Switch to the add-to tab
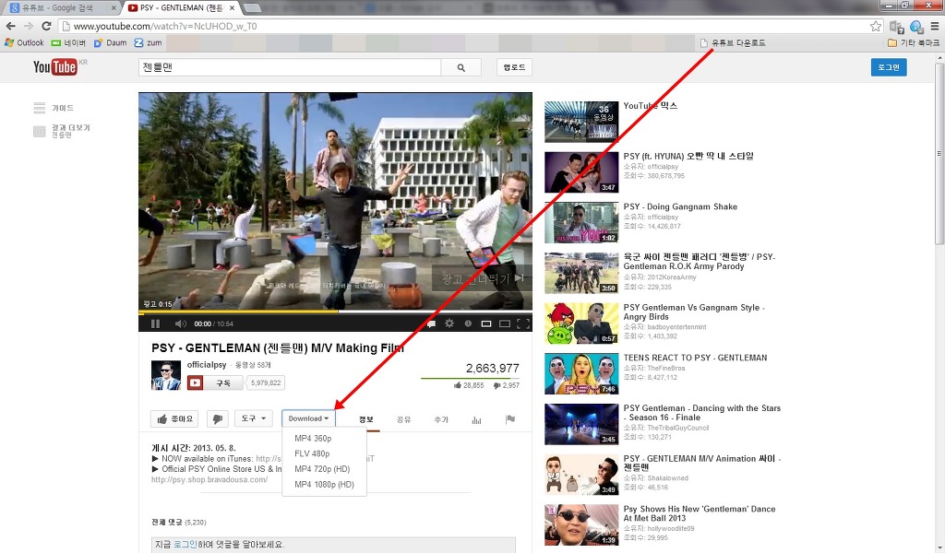 [x=441, y=419]
